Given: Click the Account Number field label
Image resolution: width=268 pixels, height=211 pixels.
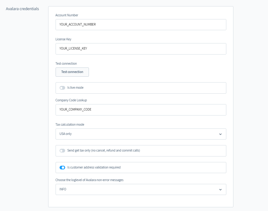Looking at the screenshot, I should 67,15.
